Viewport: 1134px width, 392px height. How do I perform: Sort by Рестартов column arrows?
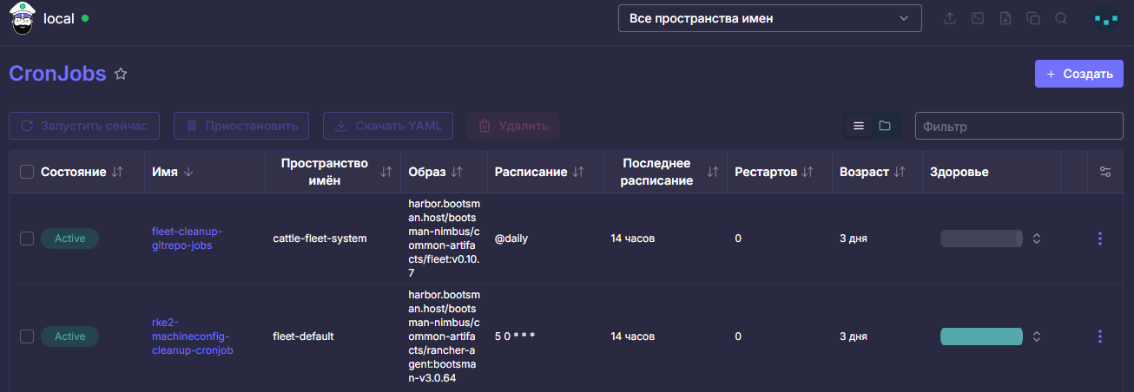(808, 173)
